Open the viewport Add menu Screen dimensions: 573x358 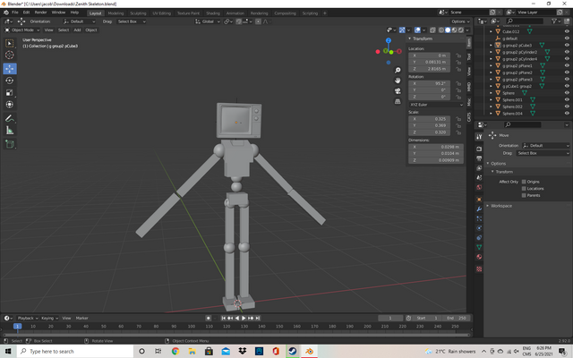(76, 30)
